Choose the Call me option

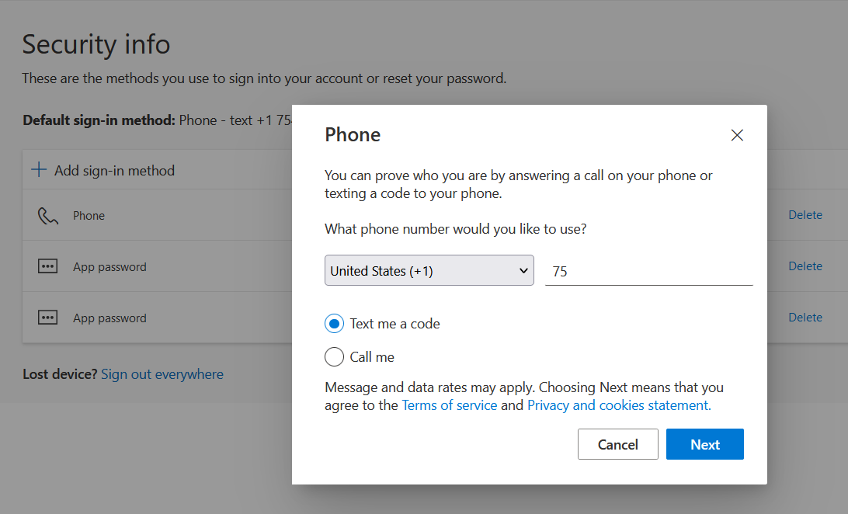[x=334, y=356]
